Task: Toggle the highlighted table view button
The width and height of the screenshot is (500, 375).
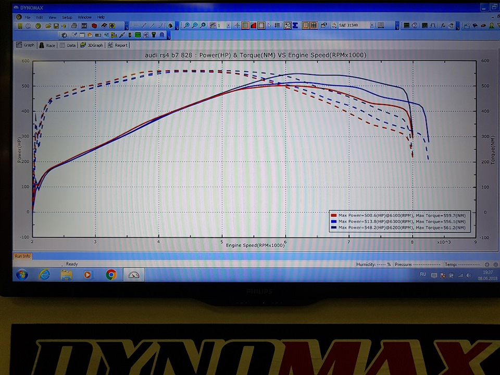Action: tap(314, 25)
